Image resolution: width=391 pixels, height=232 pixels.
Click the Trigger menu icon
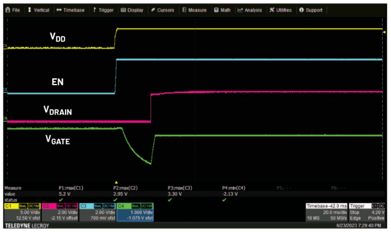pyautogui.click(x=94, y=10)
